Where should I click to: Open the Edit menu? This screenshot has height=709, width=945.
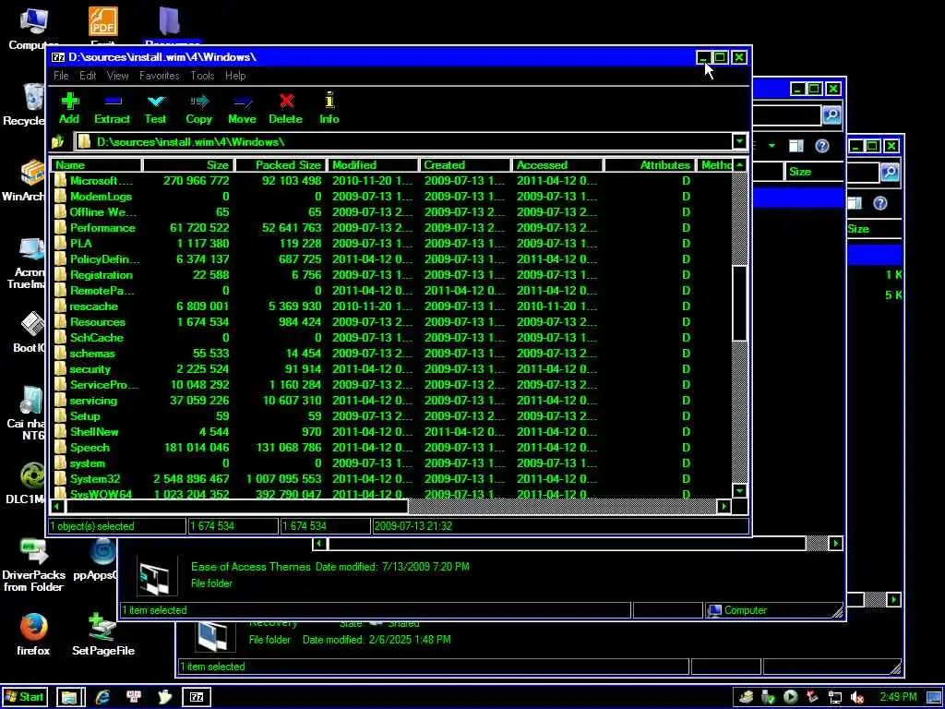pos(88,76)
